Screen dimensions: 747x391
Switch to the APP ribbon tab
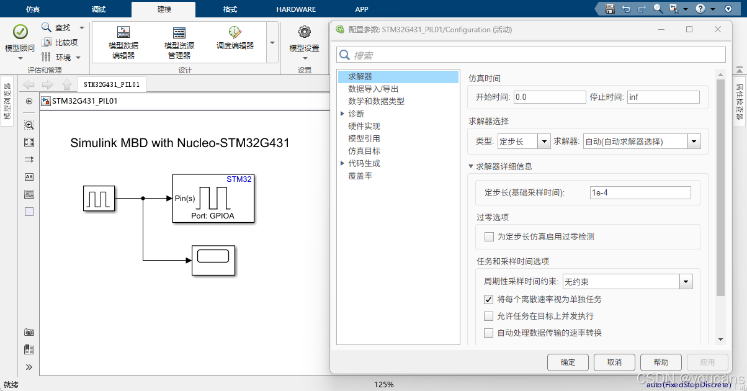(x=362, y=9)
